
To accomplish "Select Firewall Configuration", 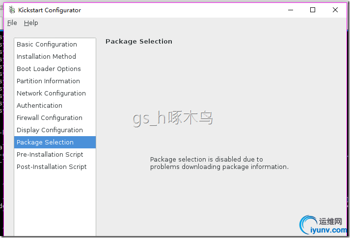I will [x=50, y=118].
